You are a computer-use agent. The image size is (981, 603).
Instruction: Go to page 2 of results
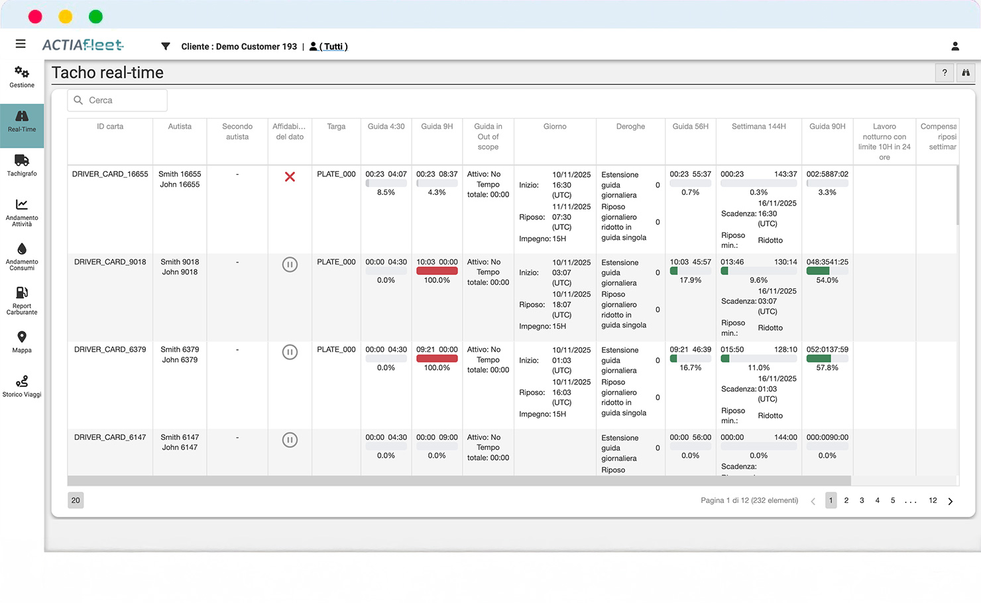[846, 500]
